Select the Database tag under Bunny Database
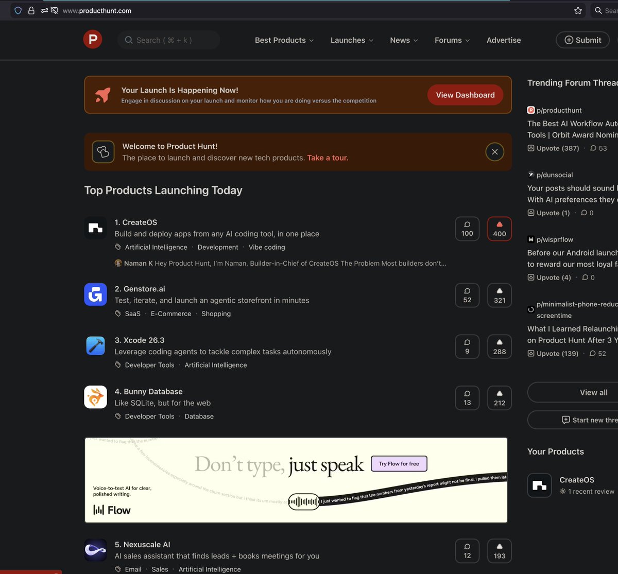Image resolution: width=618 pixels, height=574 pixels. (199, 416)
